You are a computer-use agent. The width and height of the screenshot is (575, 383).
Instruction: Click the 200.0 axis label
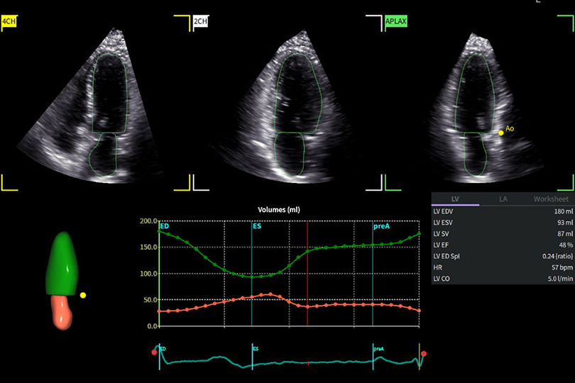148,221
